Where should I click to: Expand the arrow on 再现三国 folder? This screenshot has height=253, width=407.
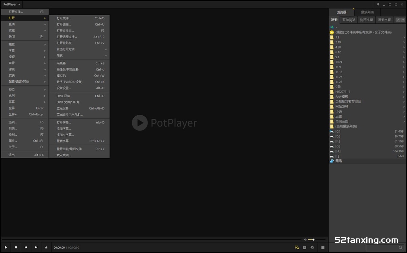[404, 121]
